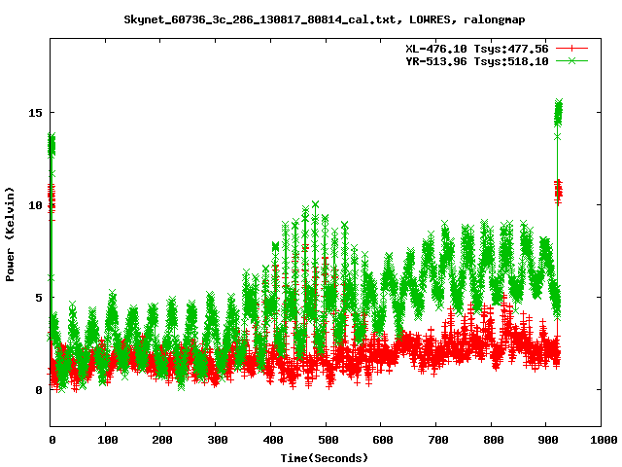Click x-axis tick label 700
Image resolution: width=622 pixels, height=467 pixels.
438,440
